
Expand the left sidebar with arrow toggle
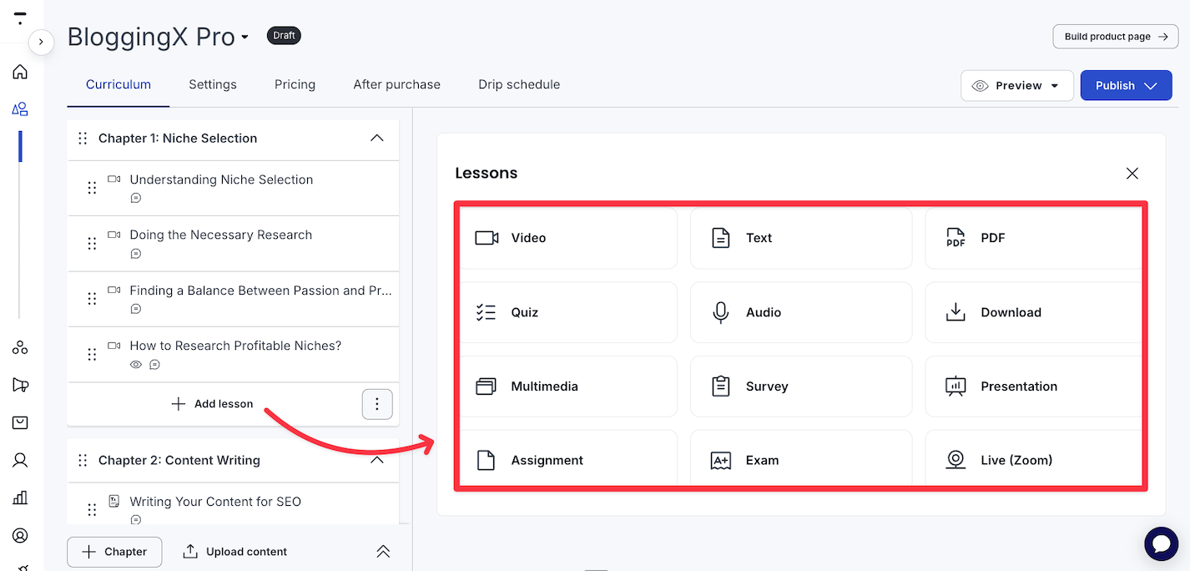pos(41,42)
